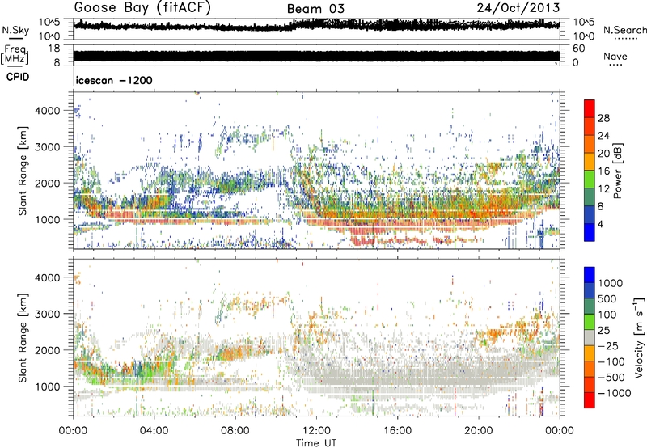This screenshot has height=448, width=647.
Task: Select the 12:00 time tick label
Action: pyautogui.click(x=316, y=431)
